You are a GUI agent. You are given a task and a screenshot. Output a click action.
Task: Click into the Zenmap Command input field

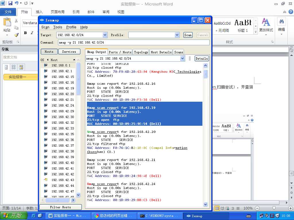click(134, 42)
